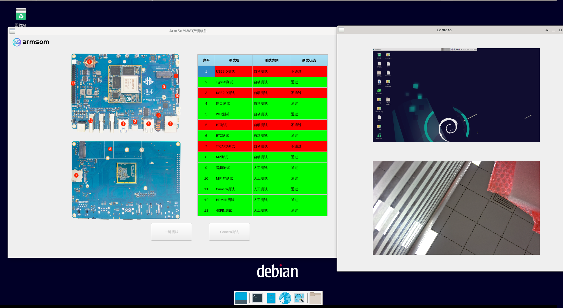Click red marker 13 on board image
The width and height of the screenshot is (563, 308).
point(73,83)
